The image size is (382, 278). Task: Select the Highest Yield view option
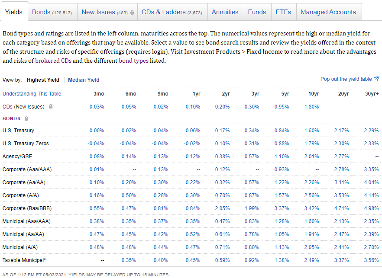43,80
